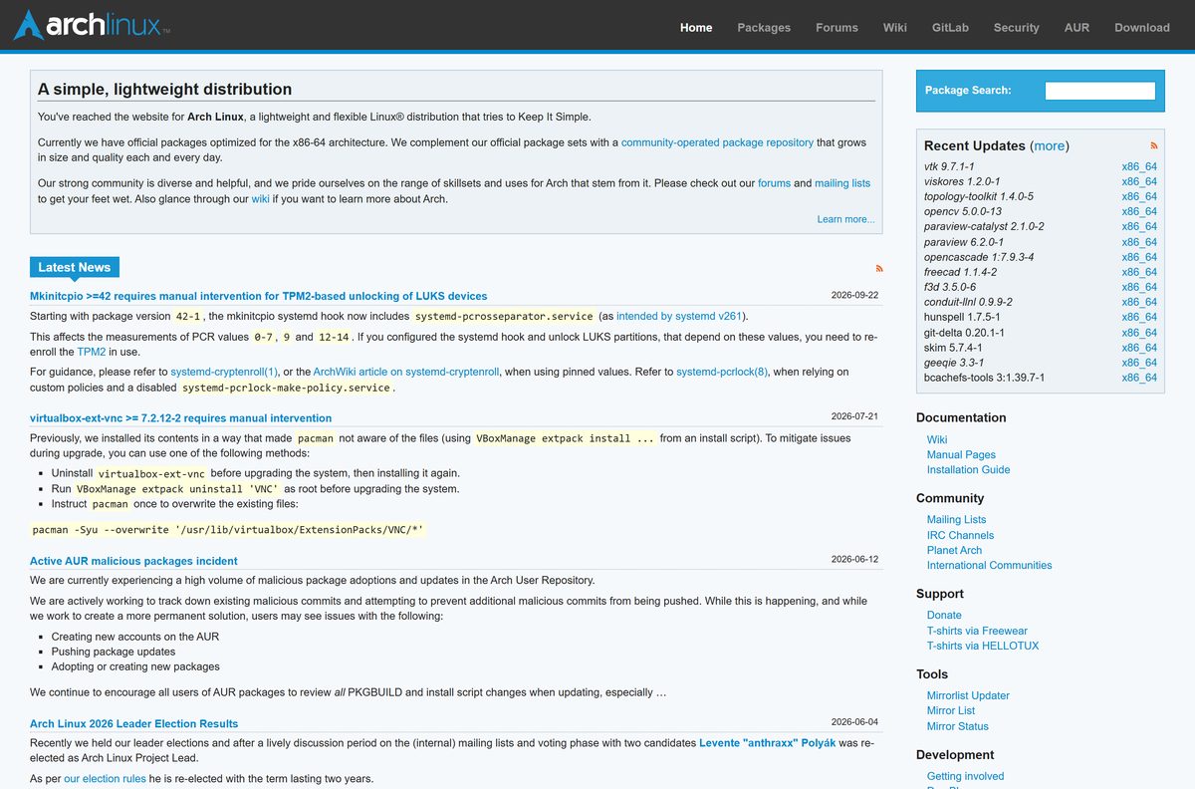Open the mailing lists link in intro

(842, 183)
